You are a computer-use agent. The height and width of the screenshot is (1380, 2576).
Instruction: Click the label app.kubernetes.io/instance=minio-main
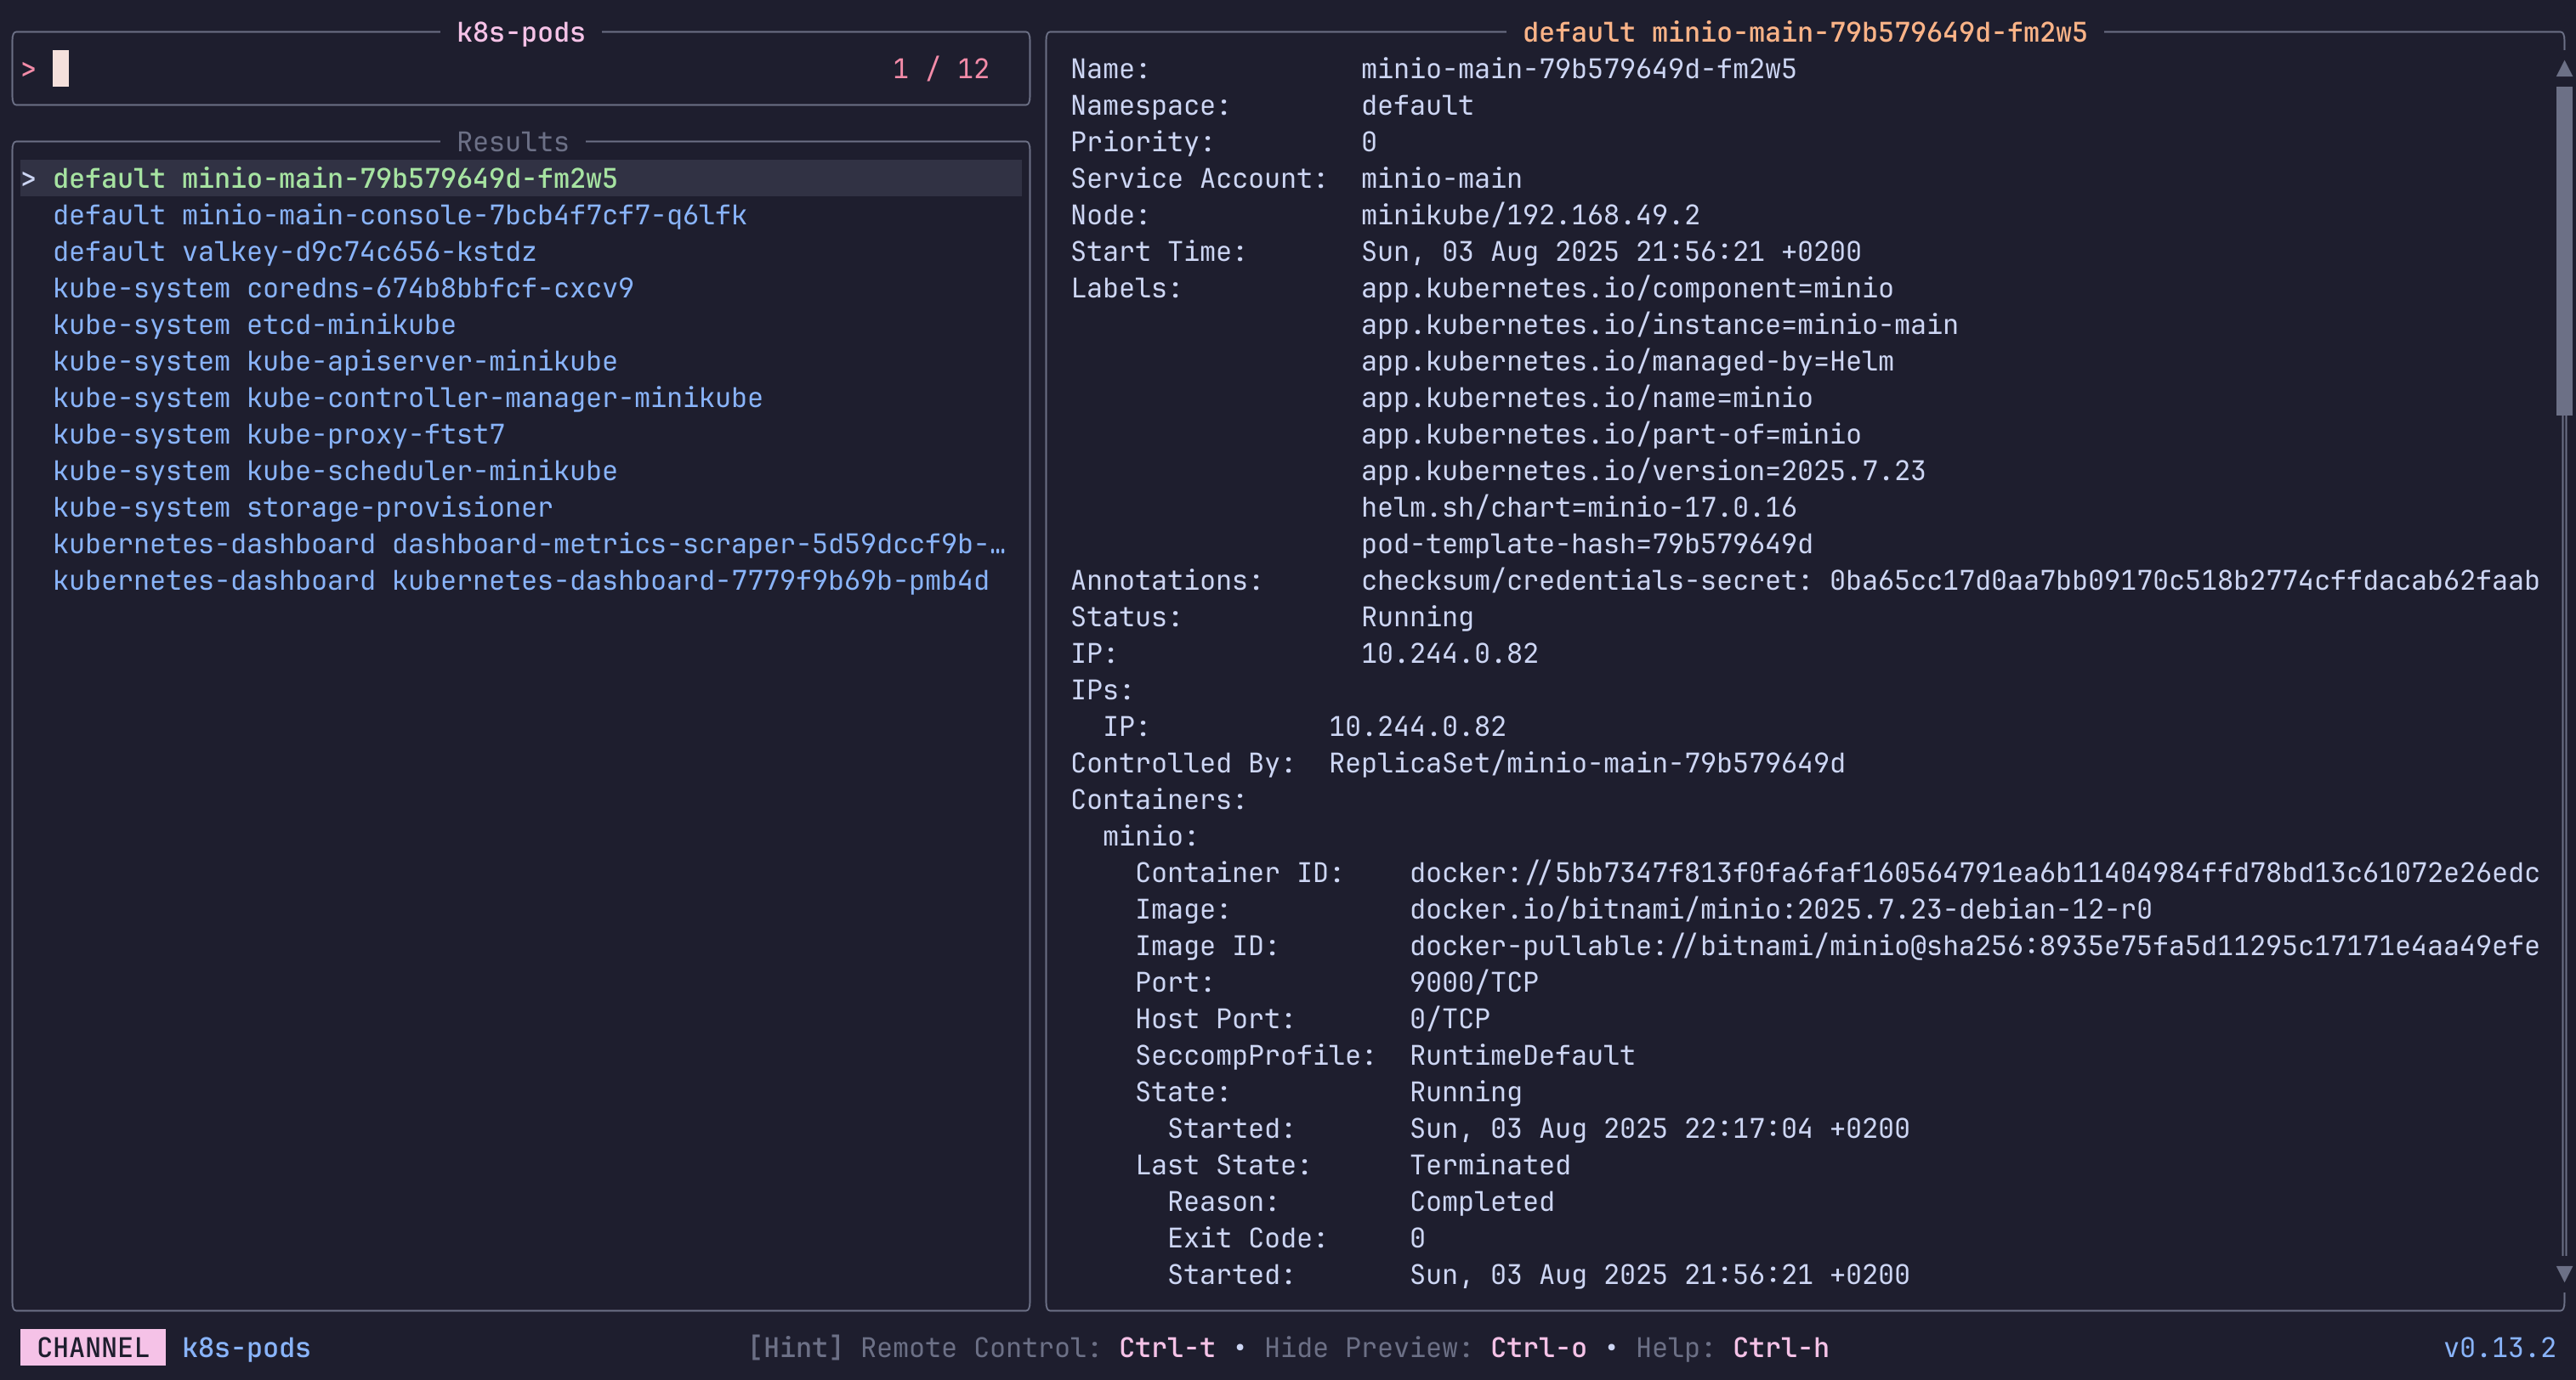coord(1659,325)
